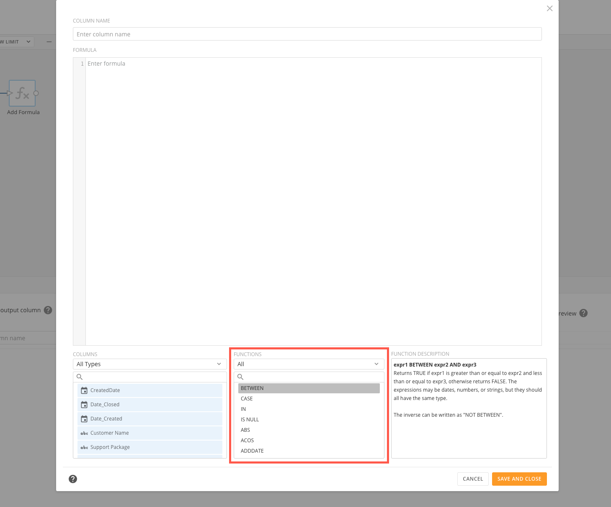Image resolution: width=611 pixels, height=507 pixels.
Task: Click the Cancel button
Action: click(x=472, y=479)
